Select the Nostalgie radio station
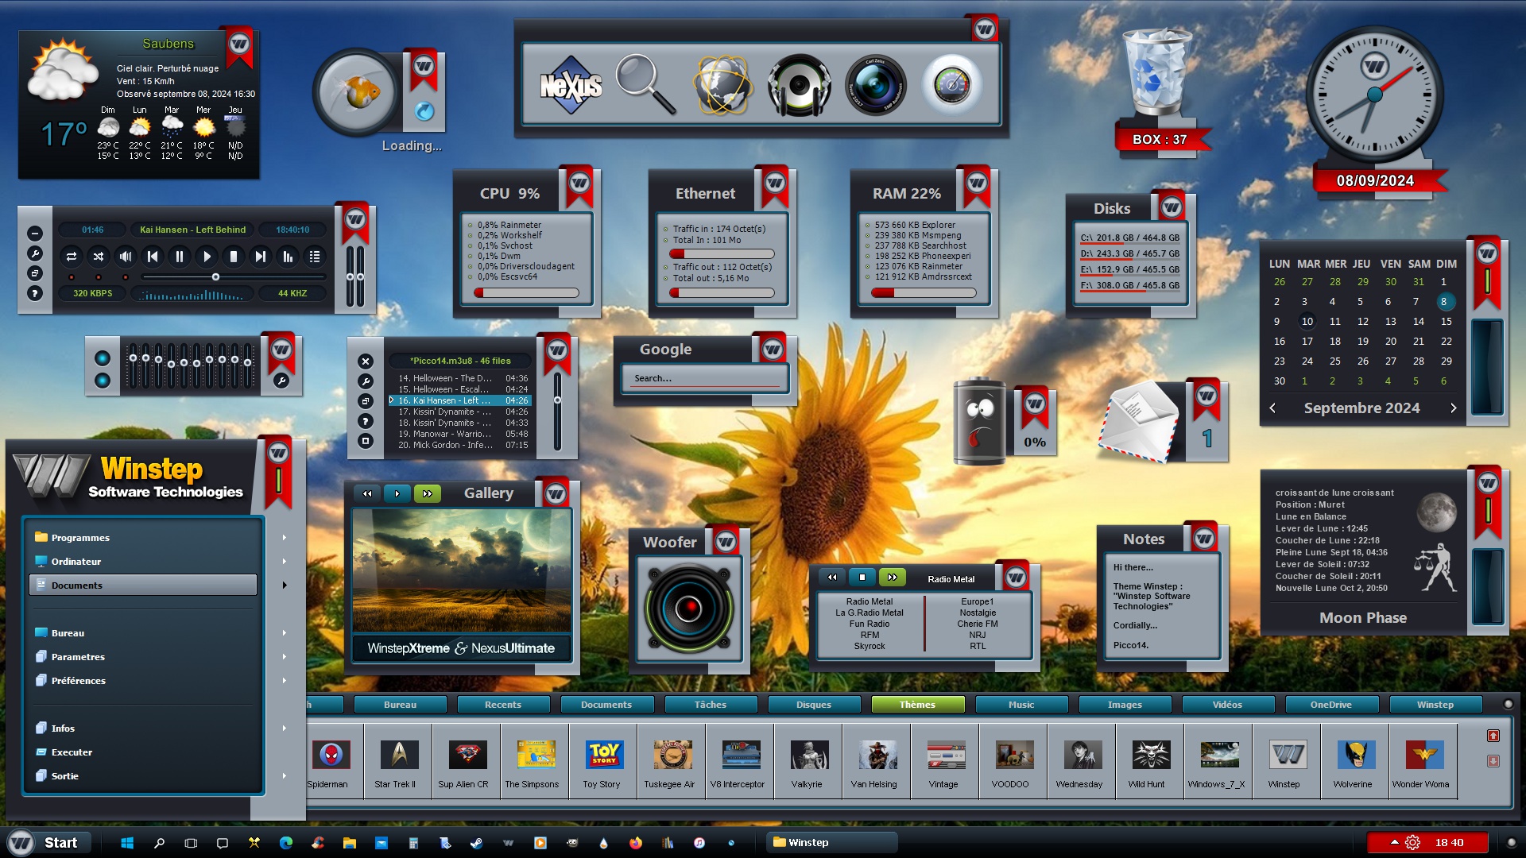This screenshot has width=1526, height=858. 978,613
